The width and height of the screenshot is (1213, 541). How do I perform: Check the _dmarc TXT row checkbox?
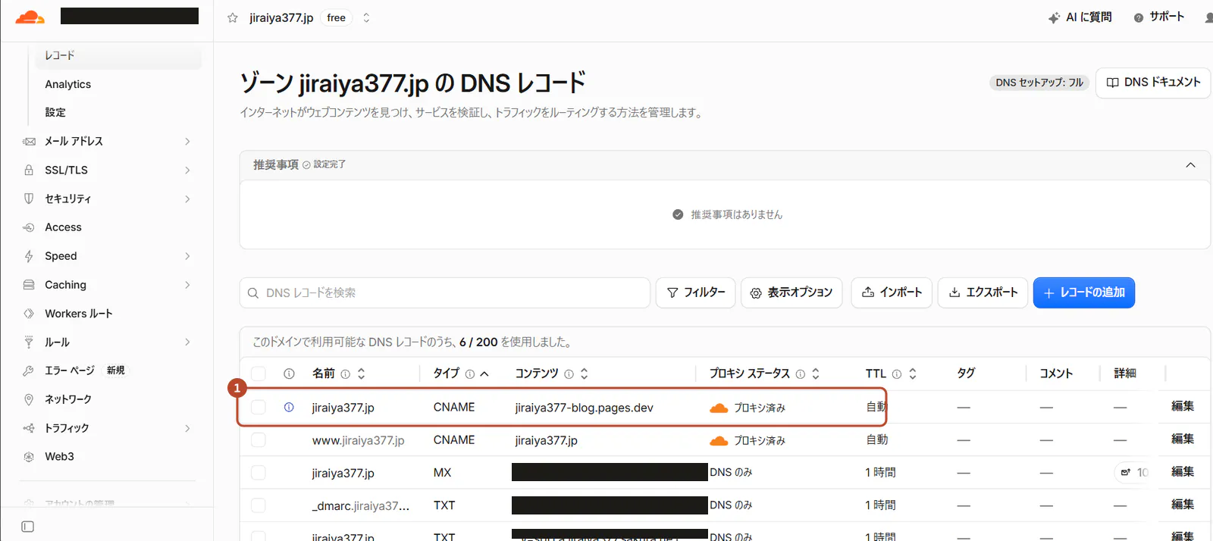tap(259, 505)
